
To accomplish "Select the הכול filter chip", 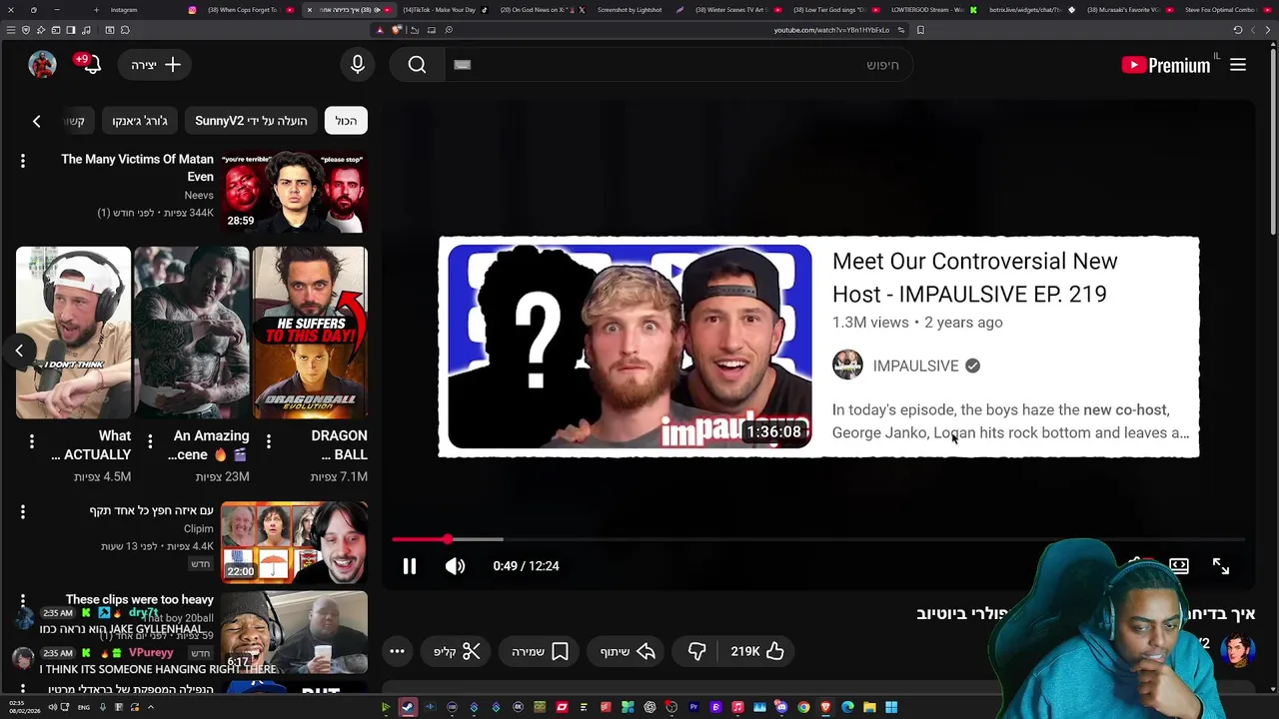I will [x=346, y=121].
